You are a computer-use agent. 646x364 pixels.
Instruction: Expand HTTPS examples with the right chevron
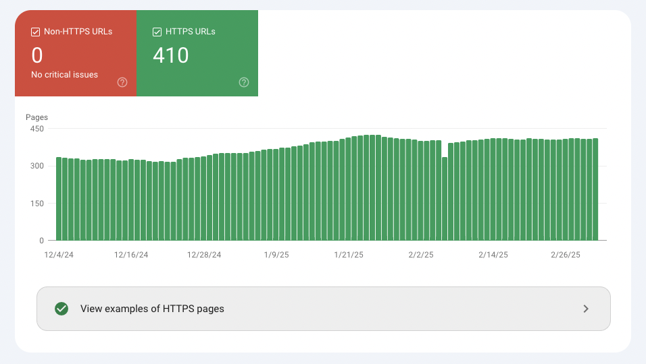tap(585, 309)
